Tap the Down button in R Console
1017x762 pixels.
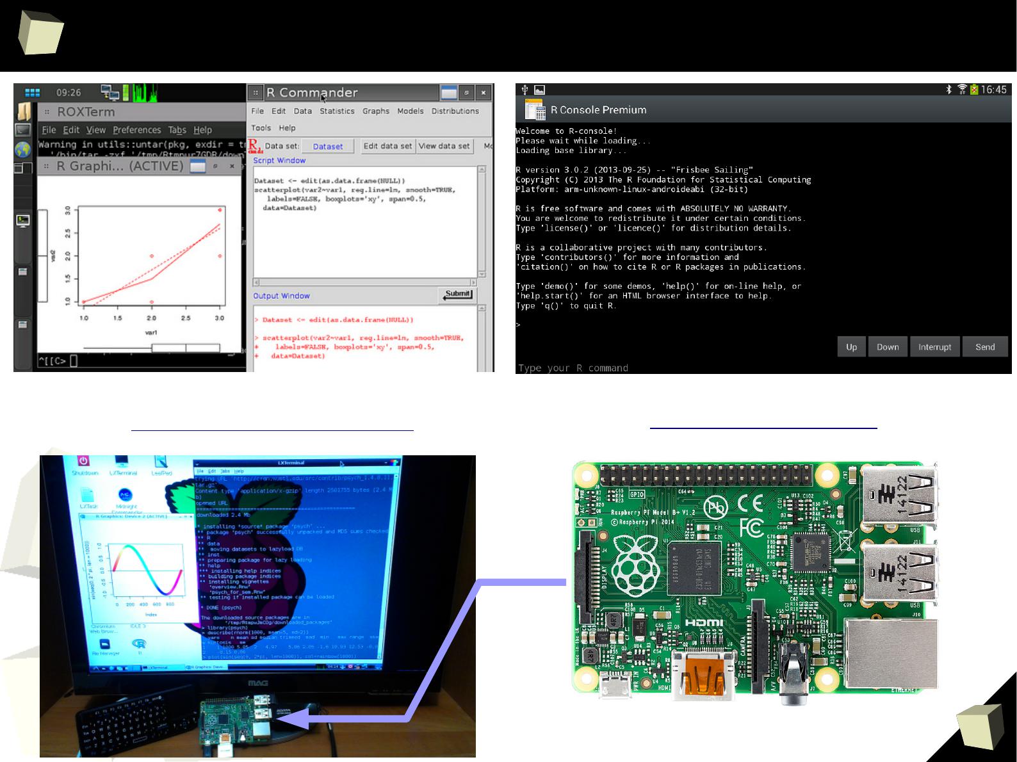(888, 346)
